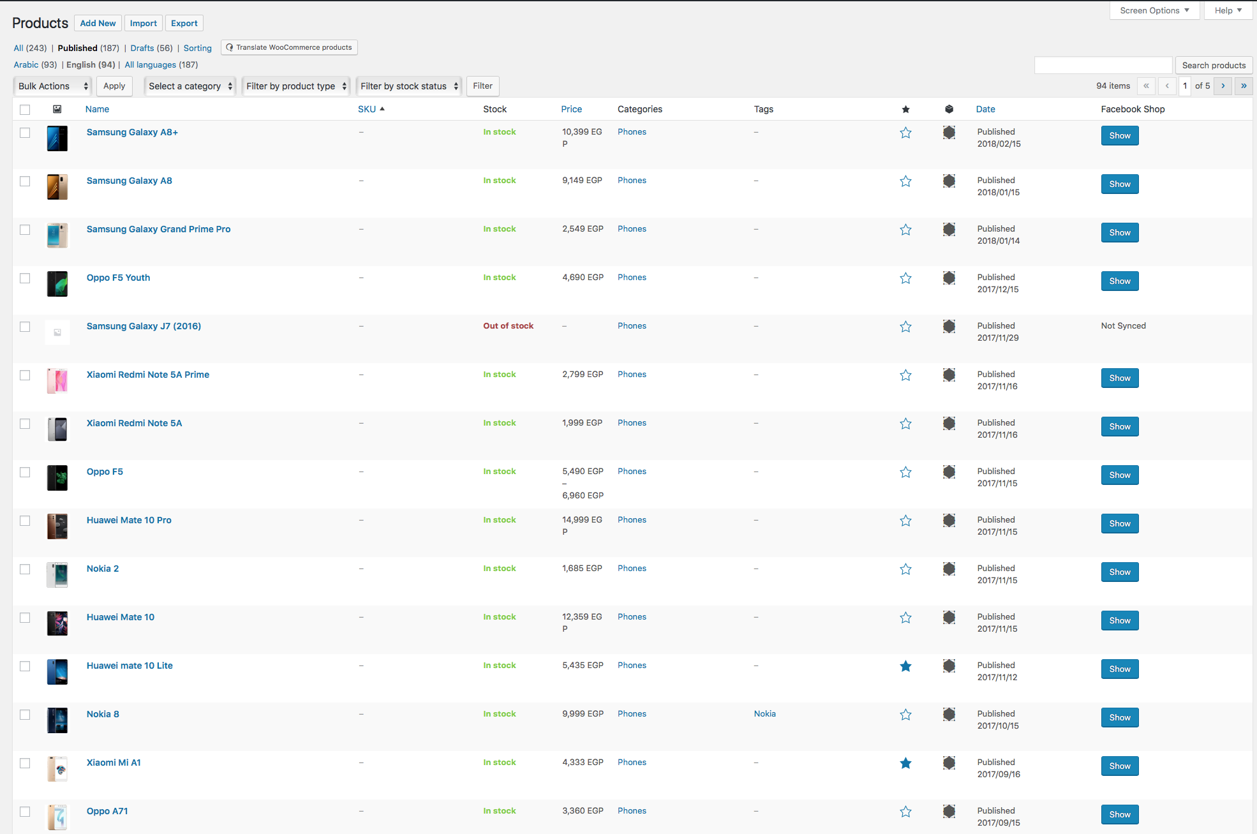The width and height of the screenshot is (1257, 834).
Task: Click the search products input field
Action: 1103,65
